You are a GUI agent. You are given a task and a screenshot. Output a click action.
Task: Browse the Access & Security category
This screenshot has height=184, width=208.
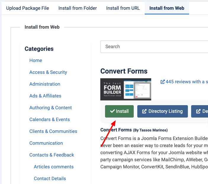point(48,72)
